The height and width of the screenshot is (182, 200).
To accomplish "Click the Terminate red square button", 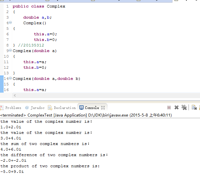I will [169, 108].
